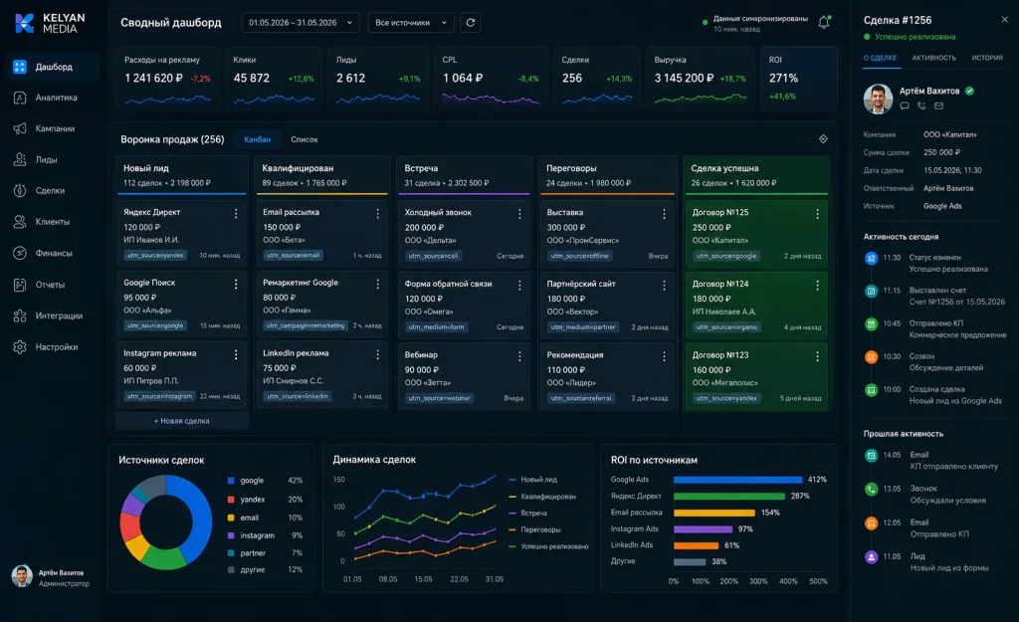Image resolution: width=1019 pixels, height=622 pixels.
Task: Click the Google Ads ROI bar 412%
Action: click(x=737, y=480)
